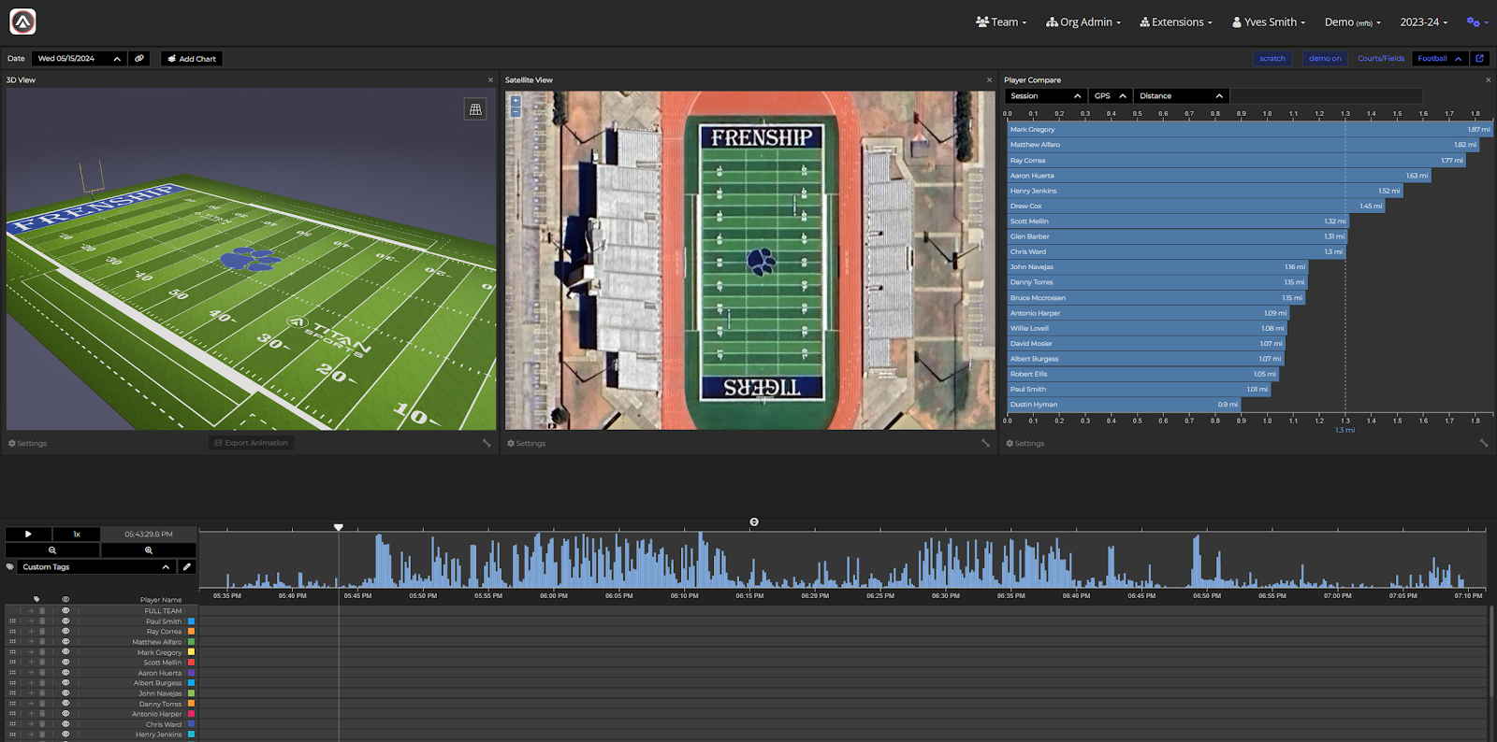Click the Add Chart button
Image resolution: width=1497 pixels, height=742 pixels.
(x=192, y=59)
